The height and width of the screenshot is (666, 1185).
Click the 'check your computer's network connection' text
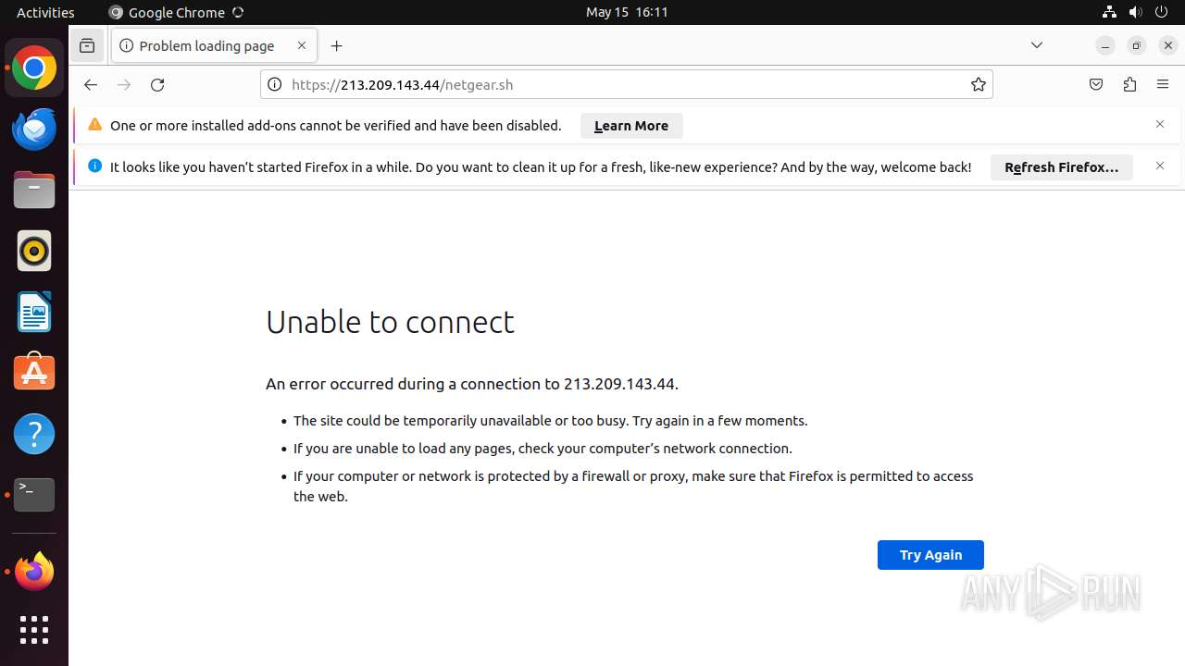point(543,449)
